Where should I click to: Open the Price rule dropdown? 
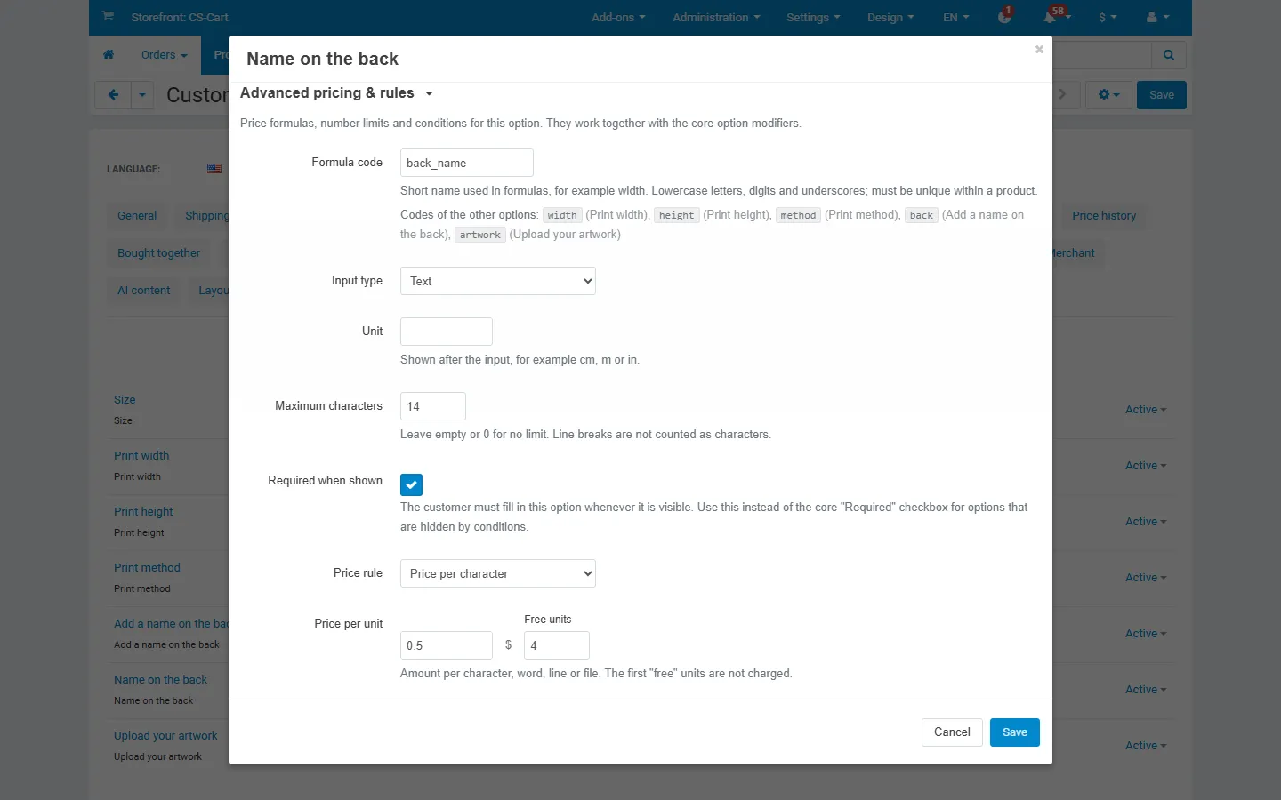point(498,573)
